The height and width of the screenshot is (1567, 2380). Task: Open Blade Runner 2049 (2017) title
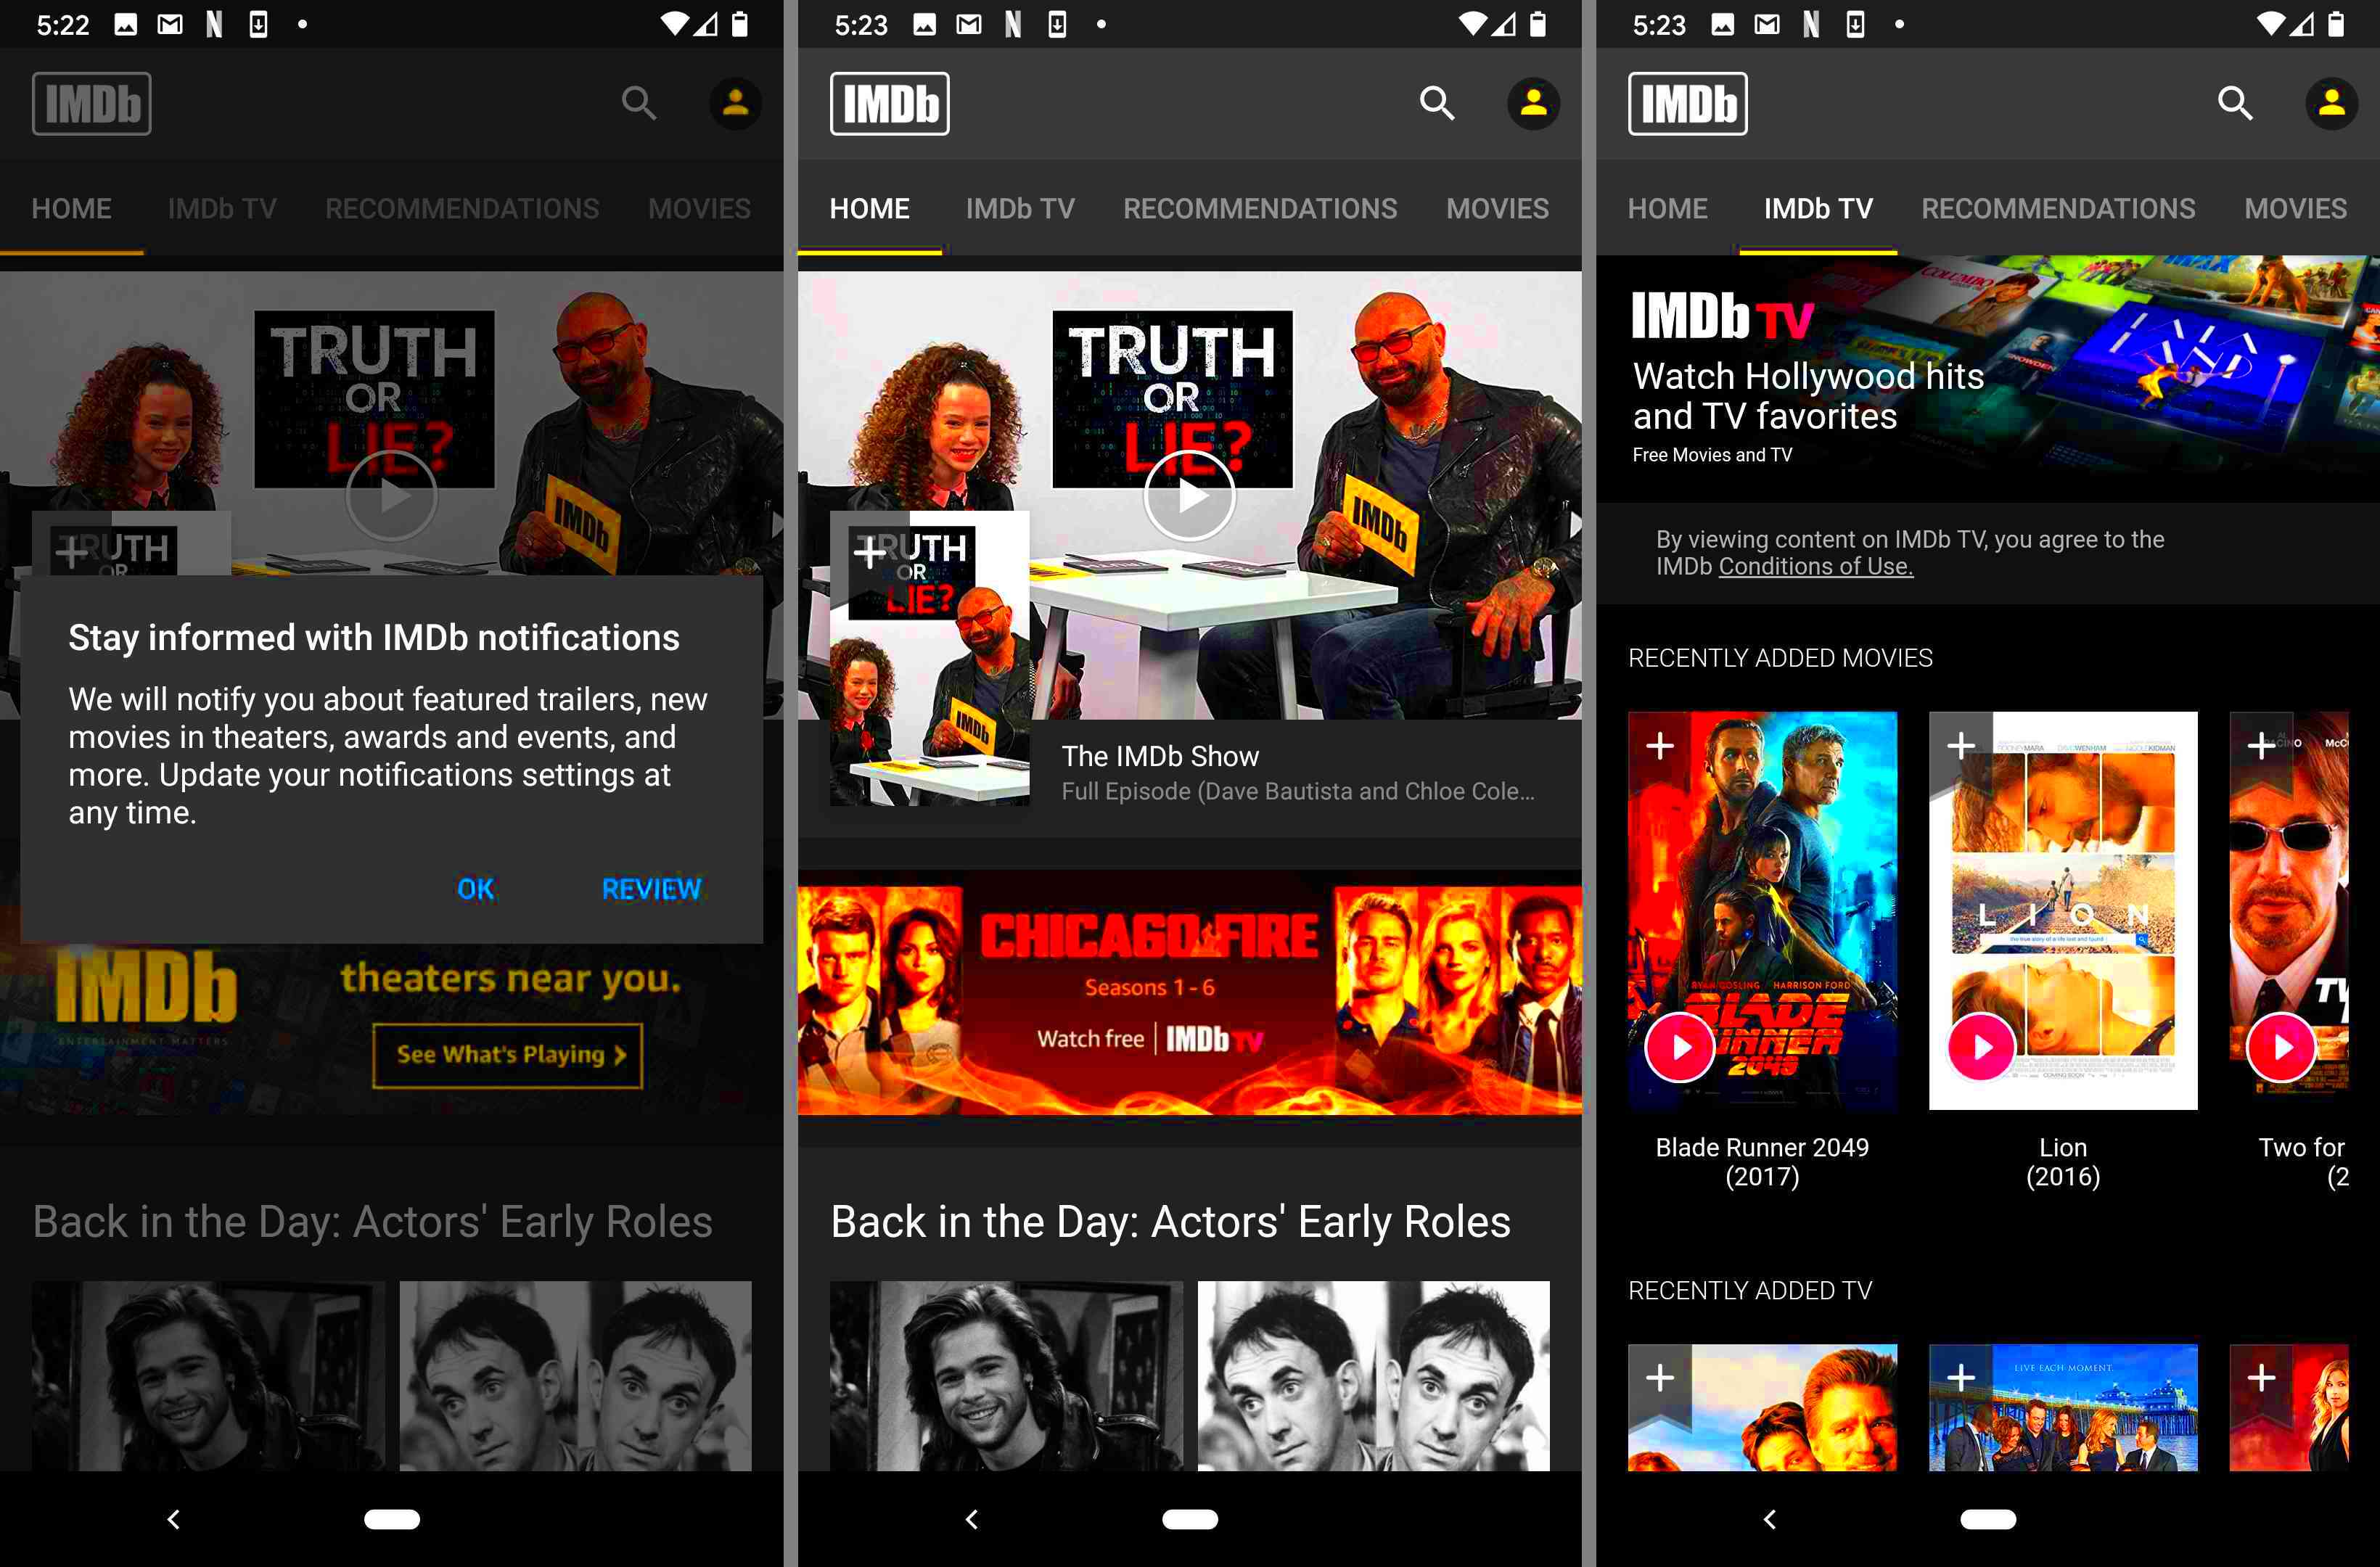click(x=1762, y=1161)
